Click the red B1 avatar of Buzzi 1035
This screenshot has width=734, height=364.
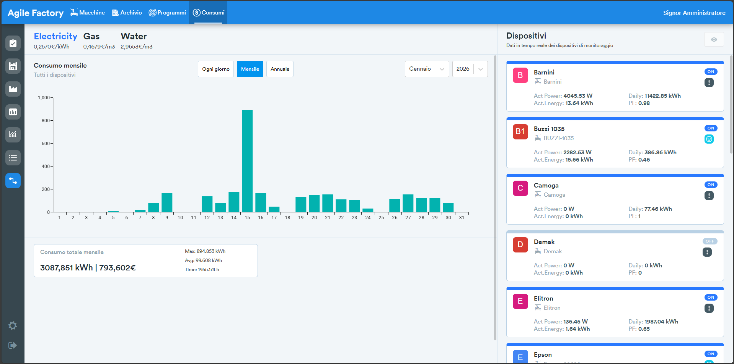pos(520,132)
